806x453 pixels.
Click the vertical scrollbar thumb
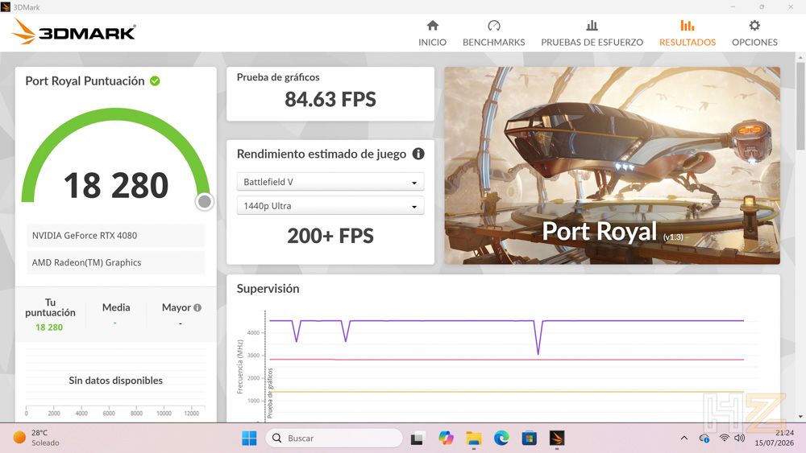[x=800, y=105]
